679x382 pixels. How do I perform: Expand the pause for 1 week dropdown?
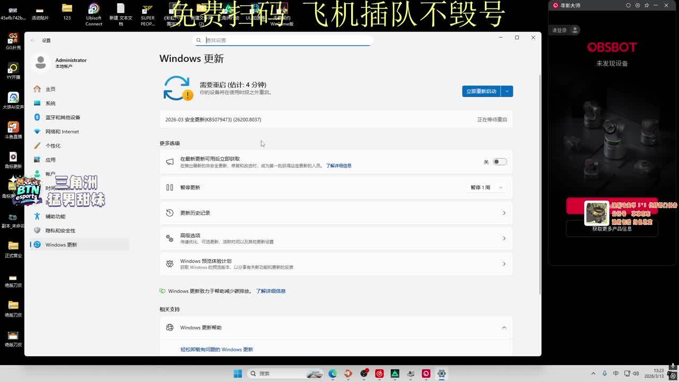click(486, 187)
